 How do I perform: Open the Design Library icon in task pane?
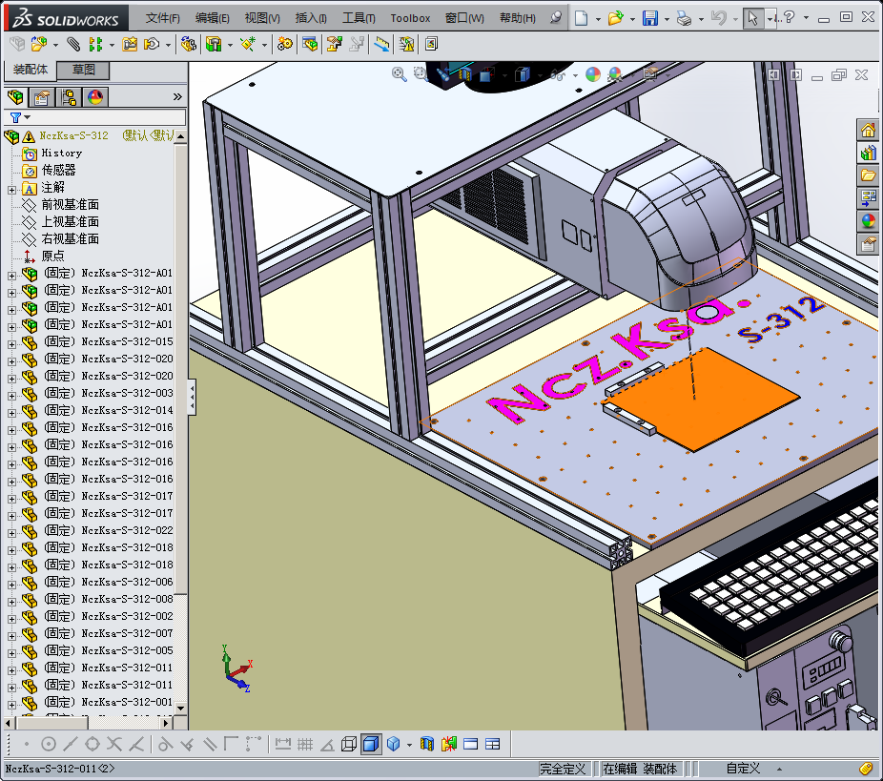868,153
